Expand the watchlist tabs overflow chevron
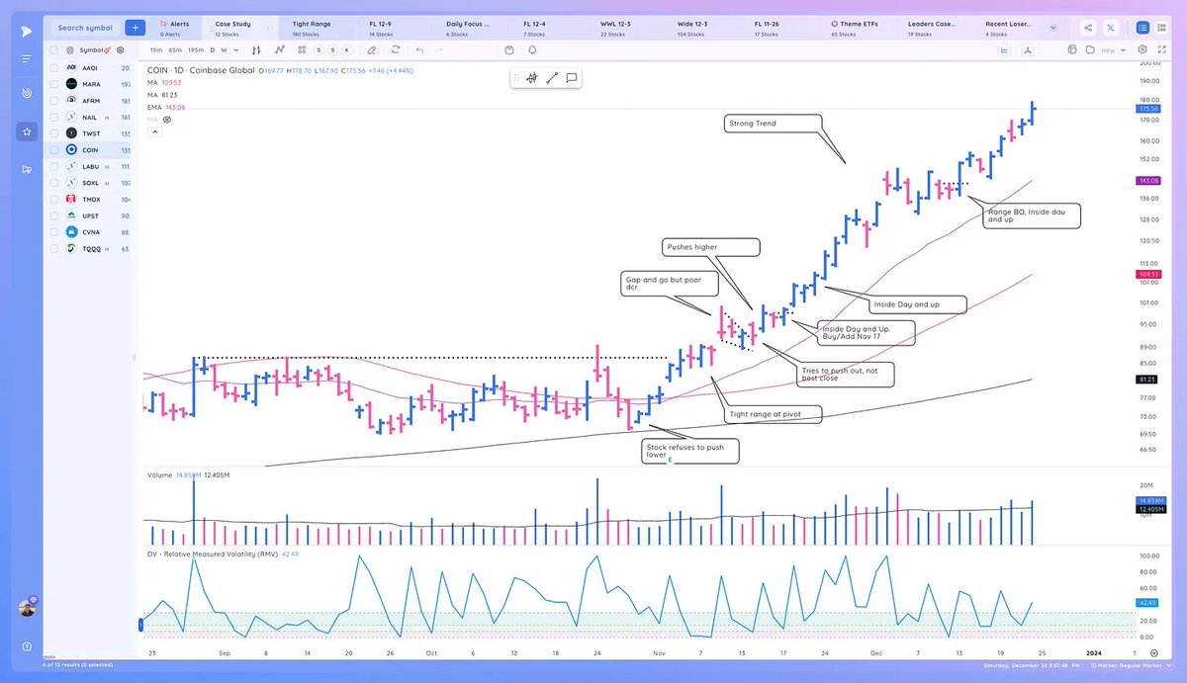The width and height of the screenshot is (1187, 683). coord(1053,28)
